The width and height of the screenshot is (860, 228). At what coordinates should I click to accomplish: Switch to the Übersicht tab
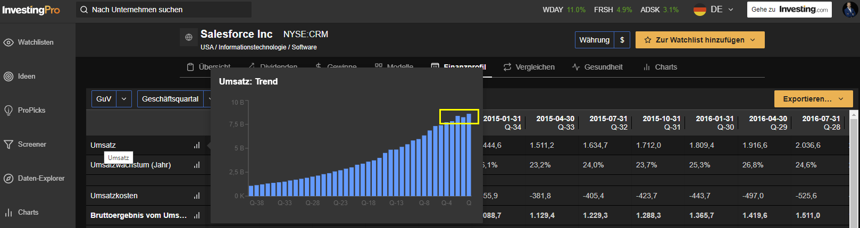(x=208, y=67)
